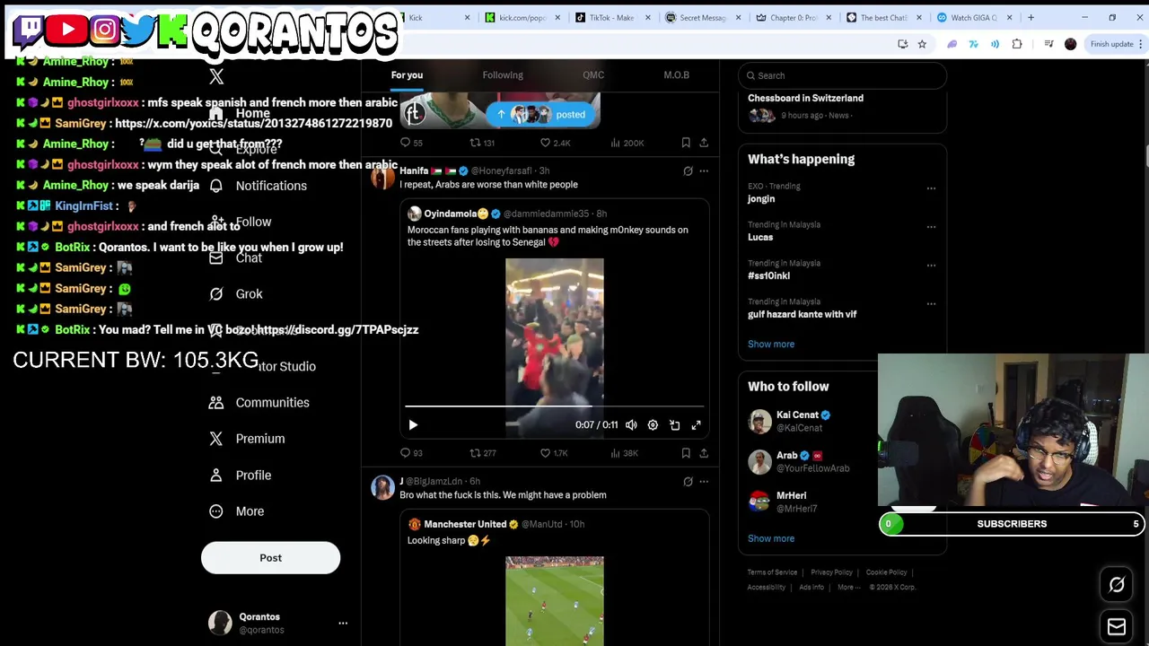Play the Moroccan fans video
The width and height of the screenshot is (1149, 646).
413,425
